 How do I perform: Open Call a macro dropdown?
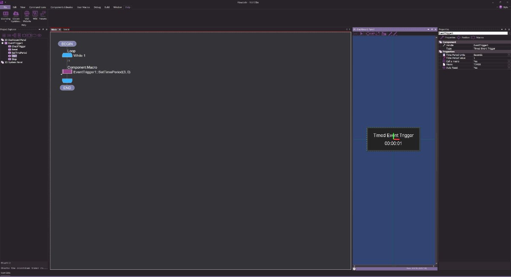508,61
